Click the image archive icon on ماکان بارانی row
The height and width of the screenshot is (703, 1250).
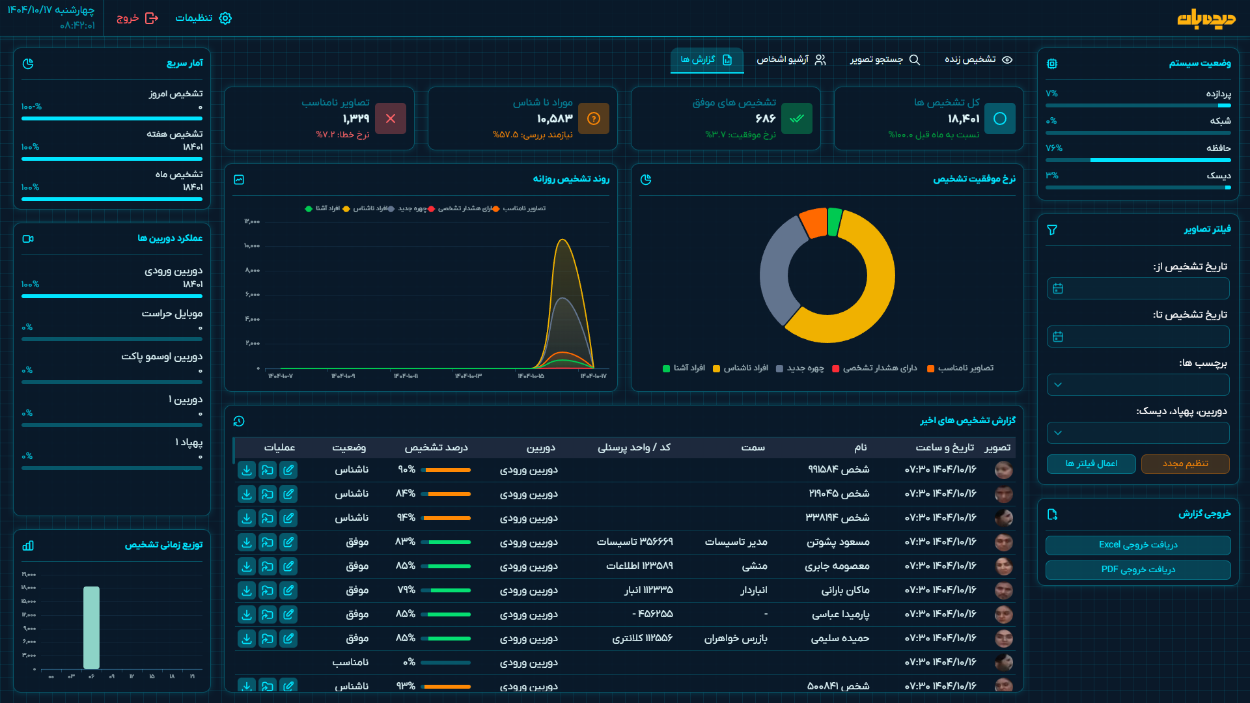[x=268, y=590]
